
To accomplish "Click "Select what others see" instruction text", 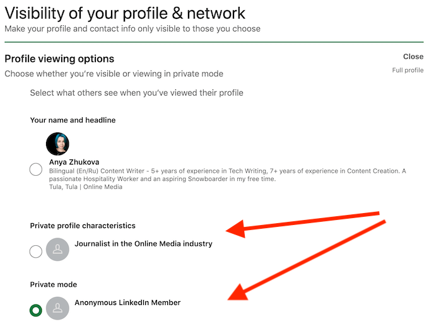I will coord(136,93).
